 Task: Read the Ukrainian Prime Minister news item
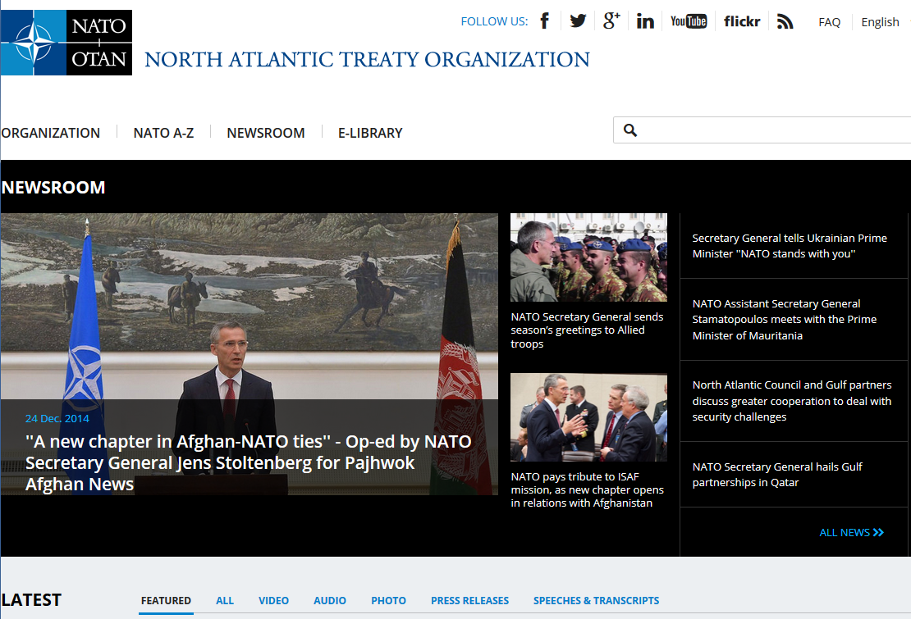[x=790, y=246]
